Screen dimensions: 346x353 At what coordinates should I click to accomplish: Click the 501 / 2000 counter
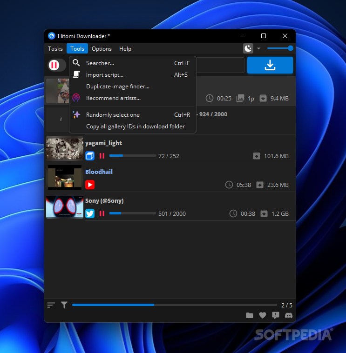pyautogui.click(x=172, y=213)
